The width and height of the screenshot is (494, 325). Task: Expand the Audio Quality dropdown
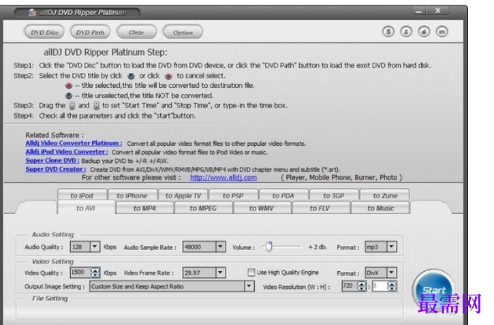(95, 247)
